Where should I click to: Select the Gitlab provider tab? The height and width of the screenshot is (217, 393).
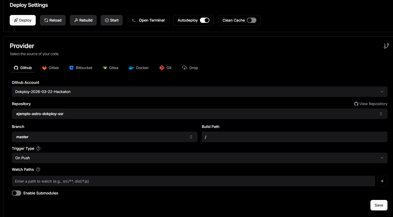tap(50, 68)
